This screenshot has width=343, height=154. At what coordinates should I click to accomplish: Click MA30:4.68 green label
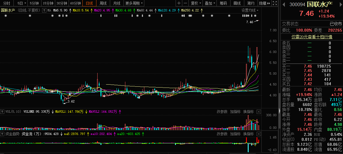pos(123,10)
